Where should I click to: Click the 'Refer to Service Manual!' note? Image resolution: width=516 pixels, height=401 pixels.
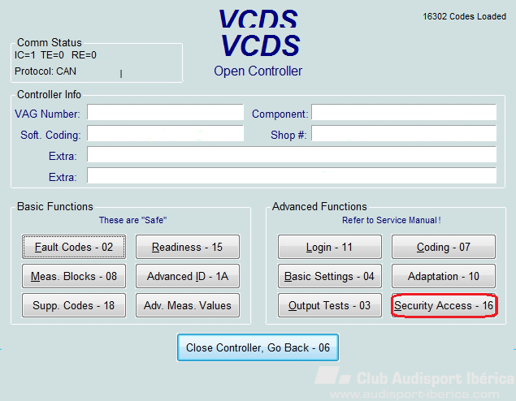point(392,220)
